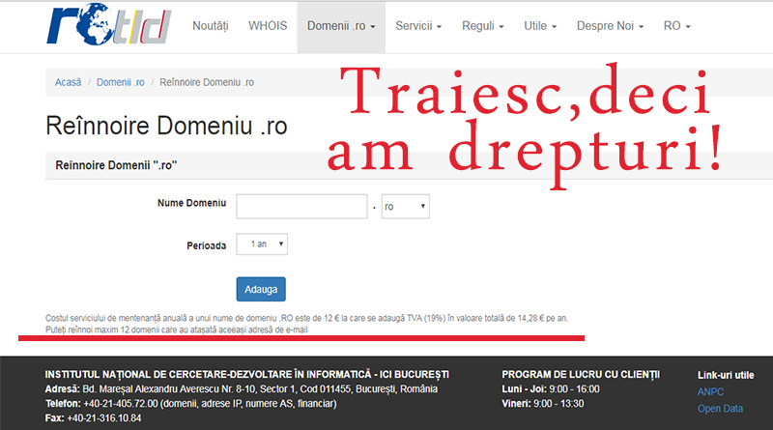Open the Open Data link
Image resolution: width=773 pixels, height=430 pixels.
tap(720, 409)
